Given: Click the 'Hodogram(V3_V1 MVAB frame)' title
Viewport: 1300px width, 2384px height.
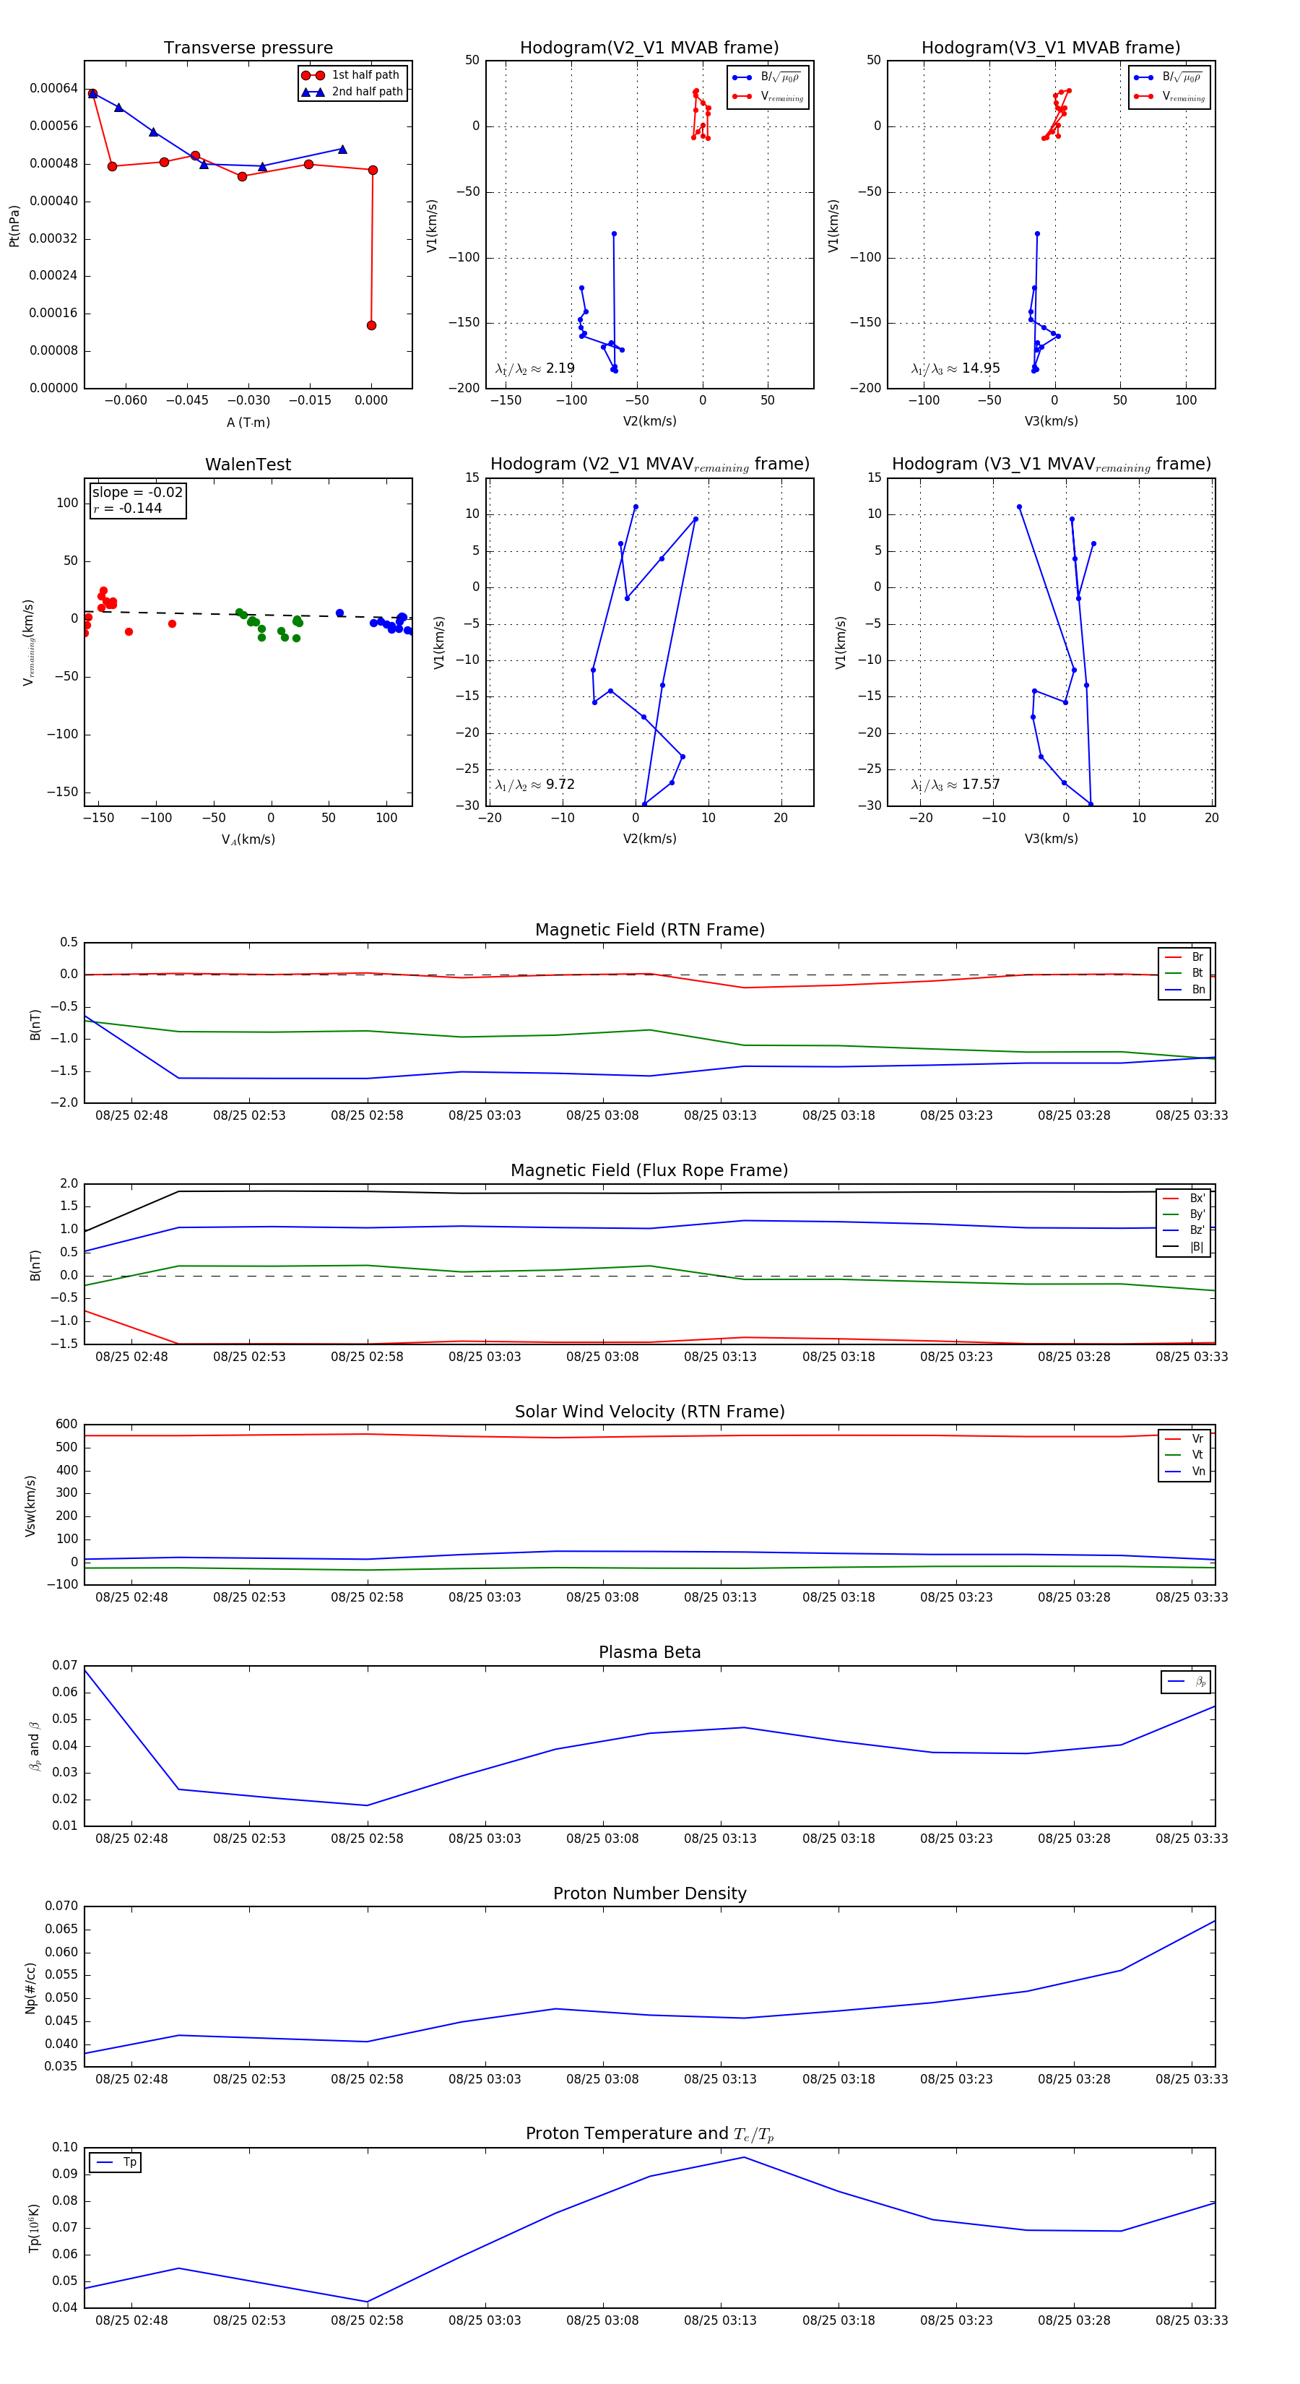Looking at the screenshot, I should coord(1051,47).
